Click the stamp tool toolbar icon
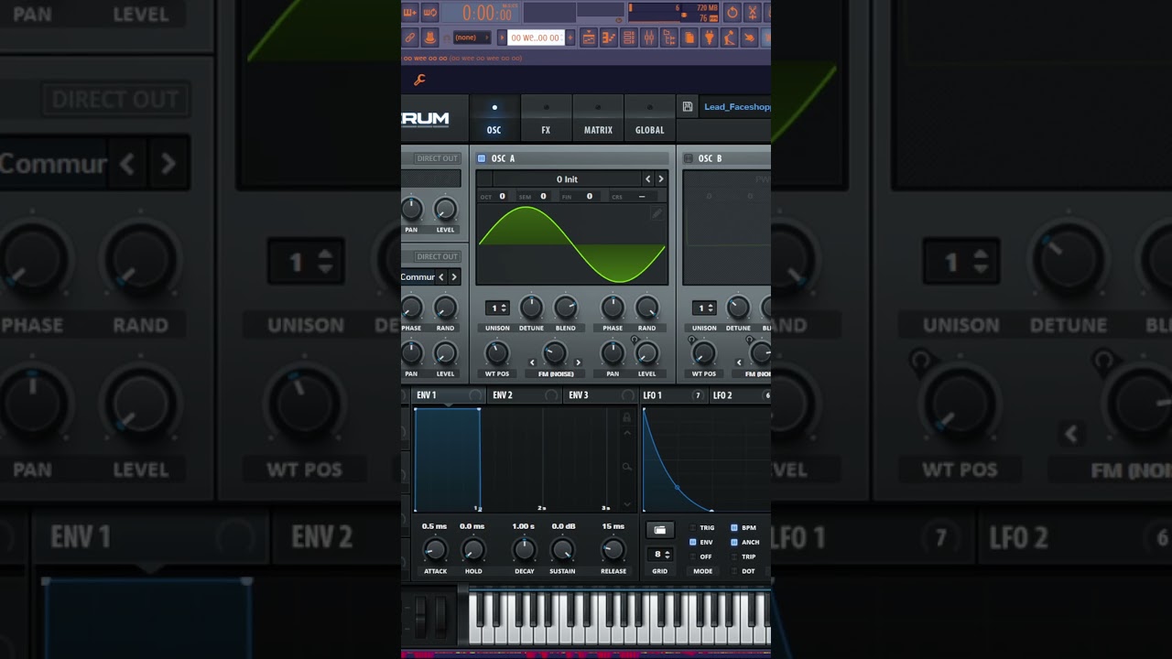1172x659 pixels. pyautogui.click(x=430, y=38)
